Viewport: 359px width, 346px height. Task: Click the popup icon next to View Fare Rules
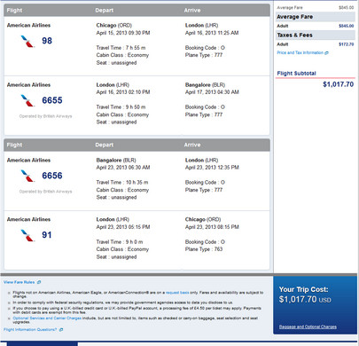coord(39,282)
